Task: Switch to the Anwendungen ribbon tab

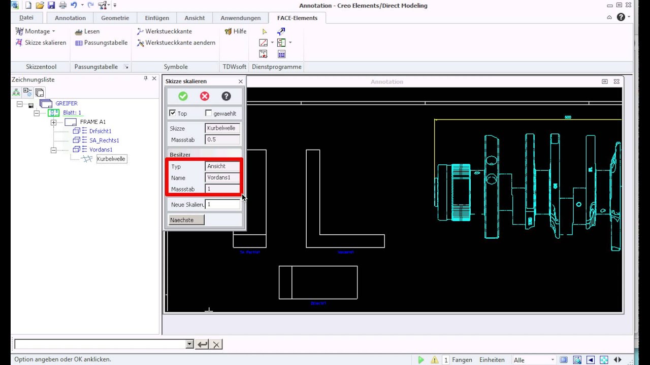Action: click(241, 18)
